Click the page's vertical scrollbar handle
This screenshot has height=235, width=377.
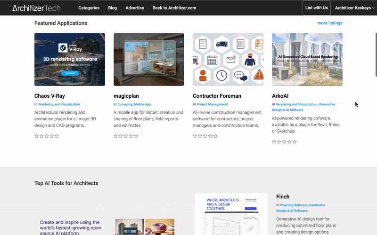[376, 55]
